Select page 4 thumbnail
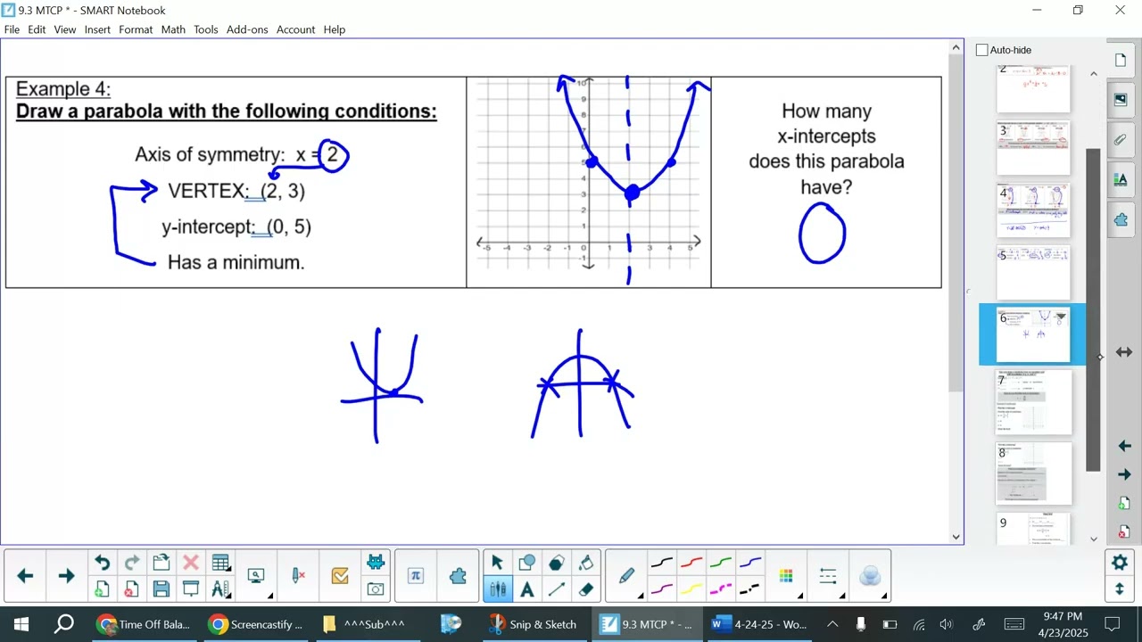 [1033, 210]
